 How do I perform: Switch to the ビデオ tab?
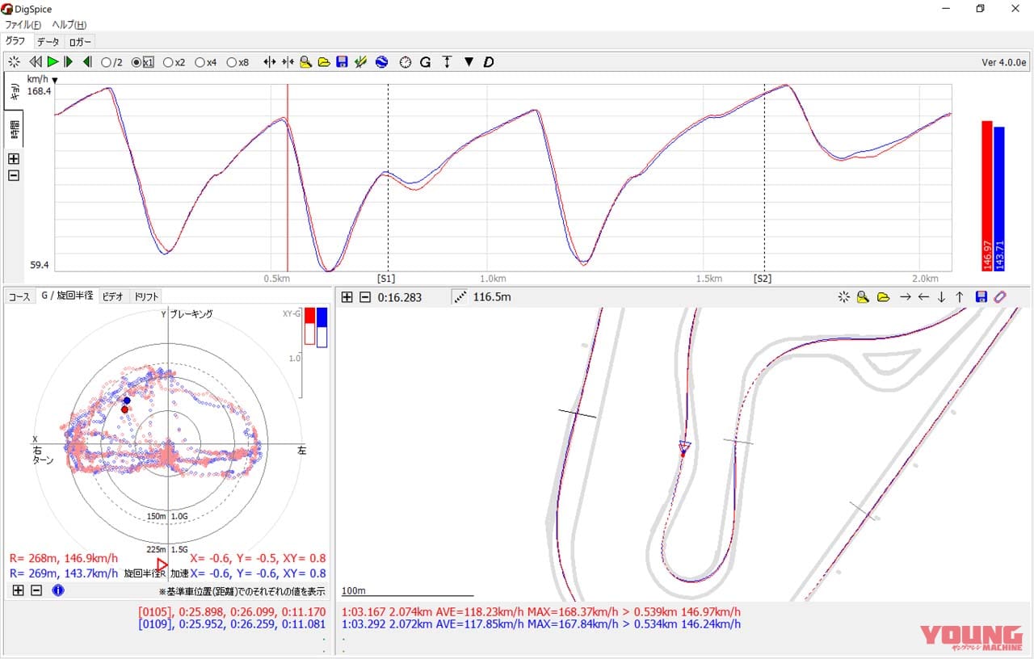(112, 296)
